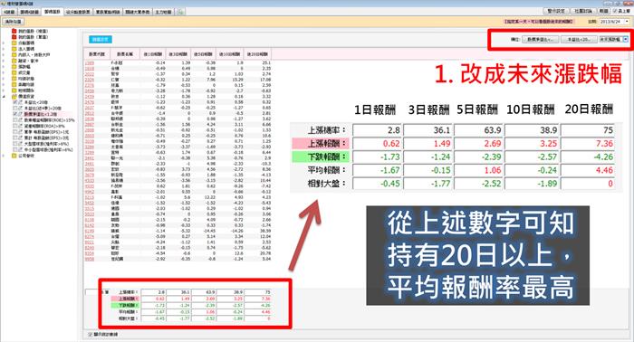This screenshot has height=342, width=634.
Task: Toggle the 顯示統計數據 checkbox at bottom
Action: (91, 335)
